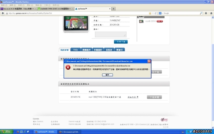The image size is (214, 134).
Task: Click the map download button behind the dialog
Action: pyautogui.click(x=156, y=72)
